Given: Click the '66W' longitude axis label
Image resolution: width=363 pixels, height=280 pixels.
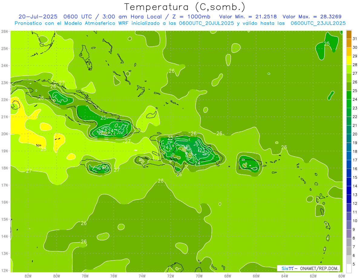Looking at the screenshot, I should pos(256,275).
